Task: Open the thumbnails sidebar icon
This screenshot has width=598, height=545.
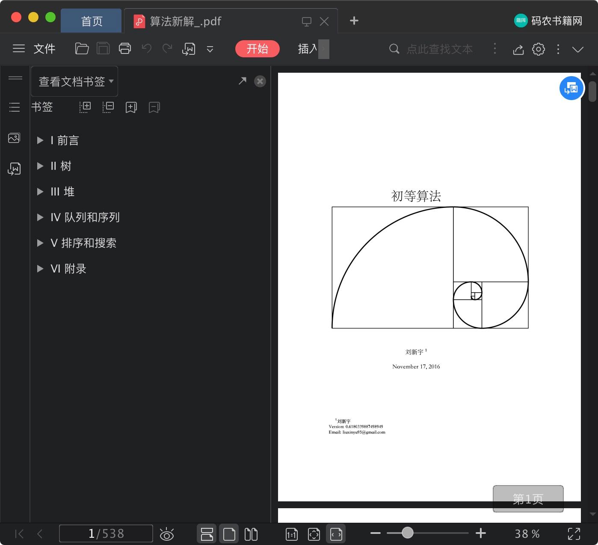Action: click(14, 138)
